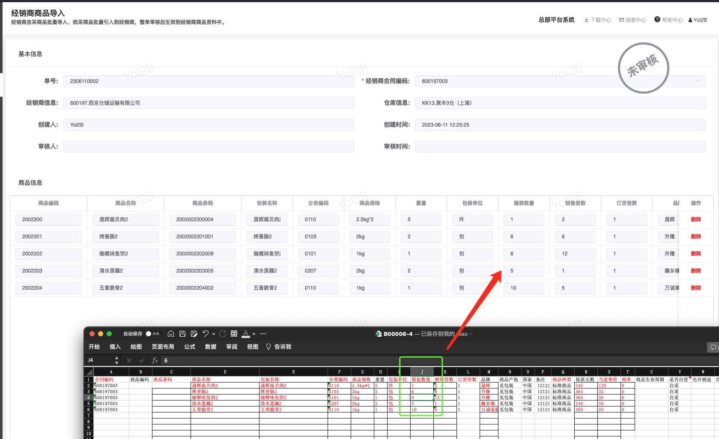Switch to the 数据 ribbon tab
Image resolution: width=719 pixels, height=439 pixels.
pyautogui.click(x=211, y=347)
